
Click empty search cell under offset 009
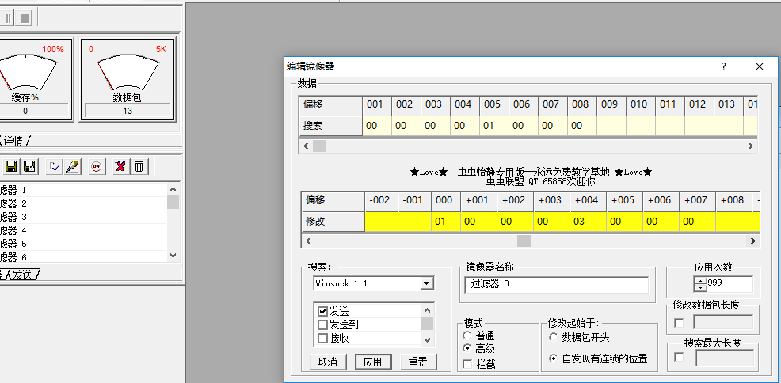tap(611, 126)
